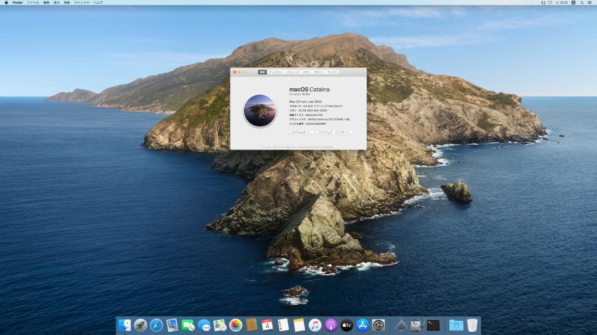Launch Apple Music from the Dock
Image resolution: width=597 pixels, height=335 pixels.
pyautogui.click(x=314, y=324)
